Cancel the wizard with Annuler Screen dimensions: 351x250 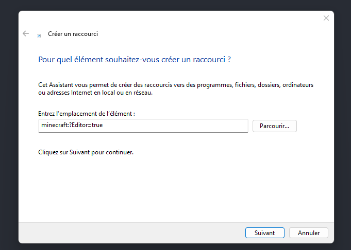point(308,233)
